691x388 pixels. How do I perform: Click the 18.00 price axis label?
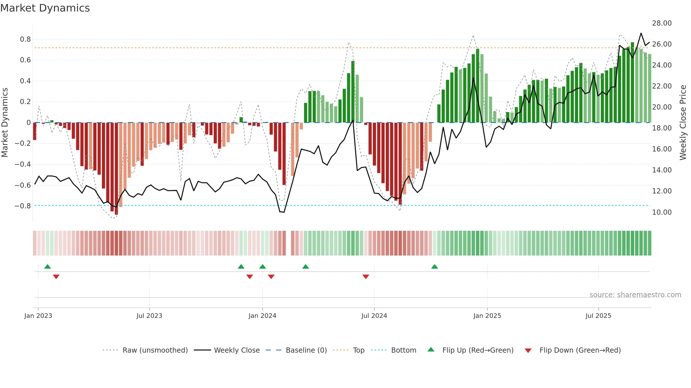click(x=662, y=128)
